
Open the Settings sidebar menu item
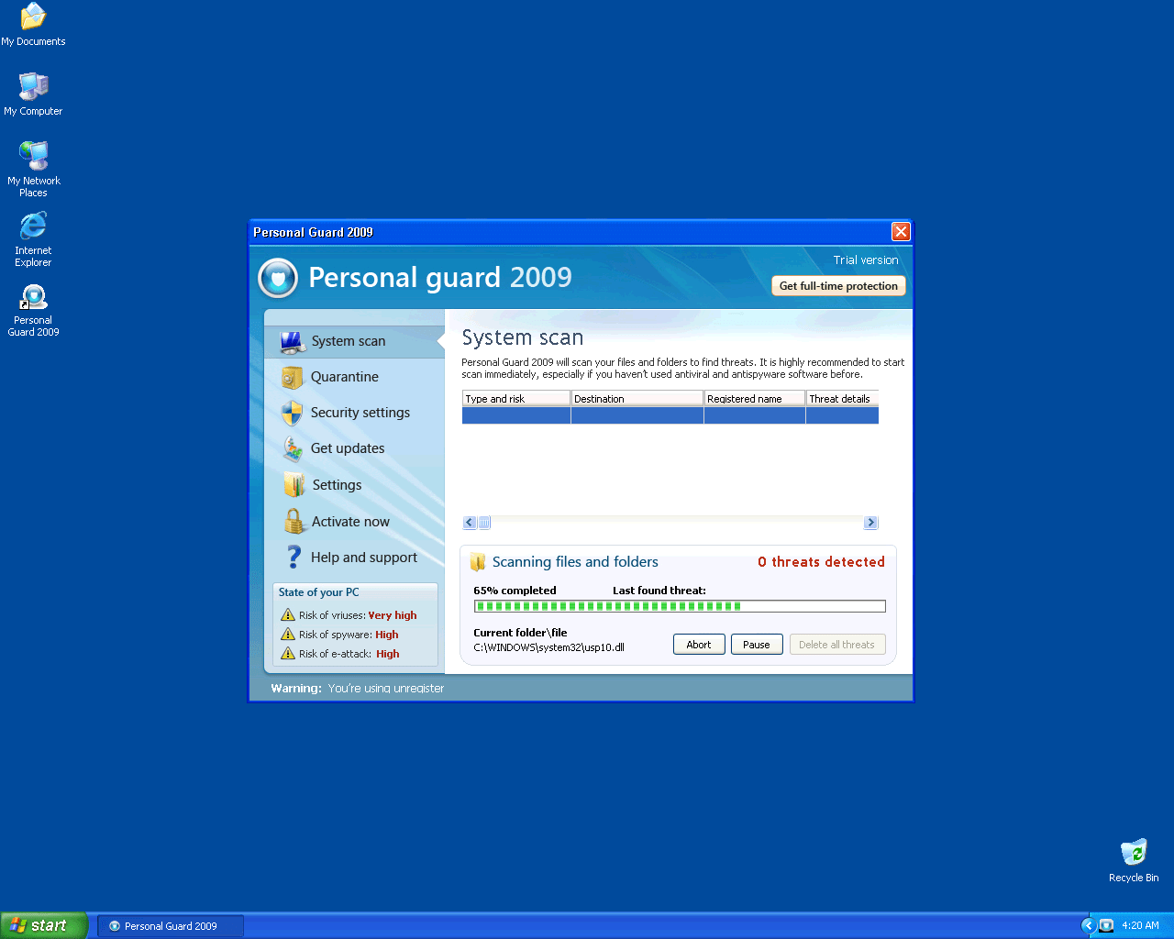tap(337, 485)
